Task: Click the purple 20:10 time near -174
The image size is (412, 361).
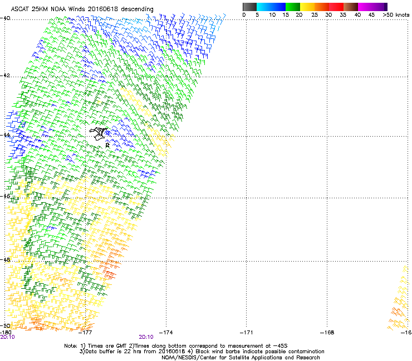Action: 146,337
